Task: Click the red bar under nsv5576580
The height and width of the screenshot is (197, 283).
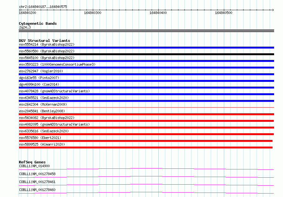Action: (146, 141)
